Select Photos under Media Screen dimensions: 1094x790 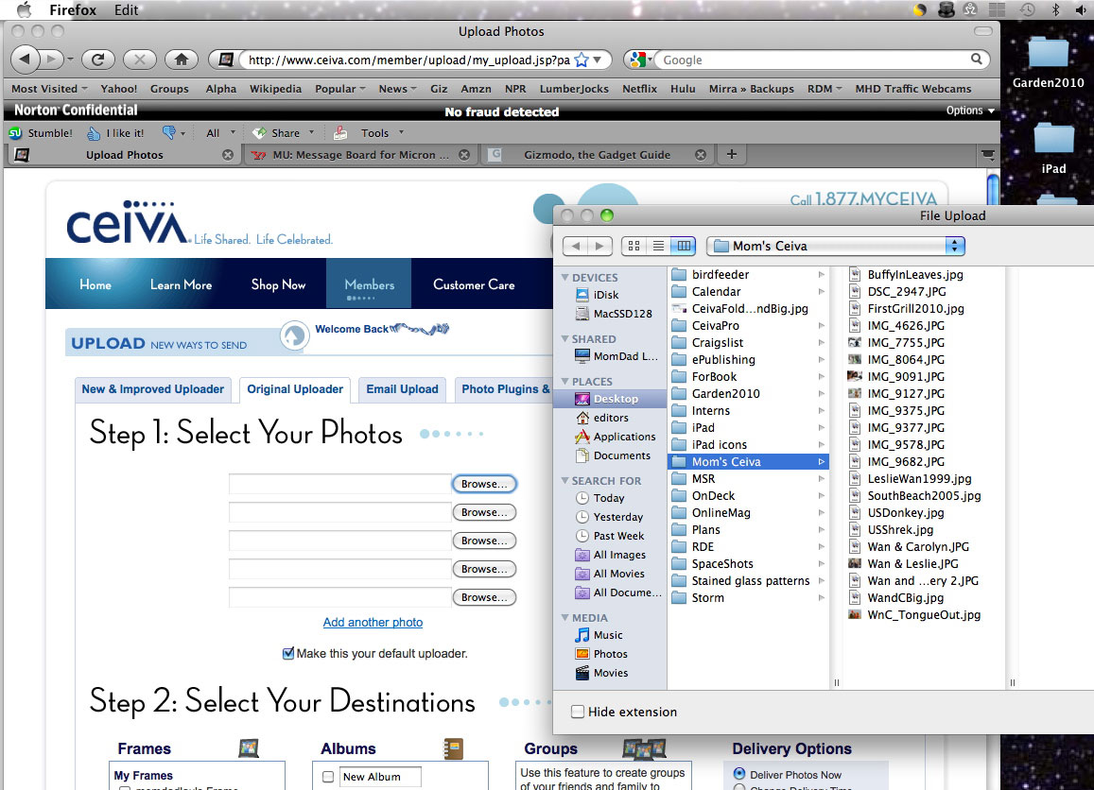click(x=601, y=654)
